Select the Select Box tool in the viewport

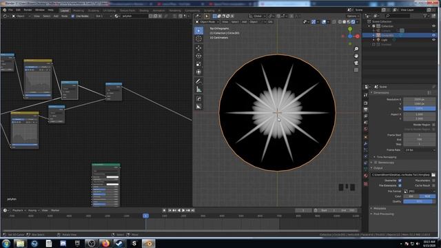[198, 30]
